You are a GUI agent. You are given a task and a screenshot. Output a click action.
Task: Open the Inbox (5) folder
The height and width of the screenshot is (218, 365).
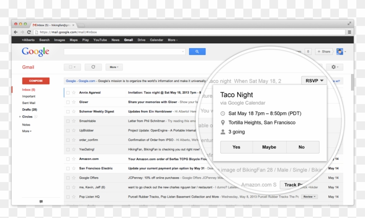29,90
